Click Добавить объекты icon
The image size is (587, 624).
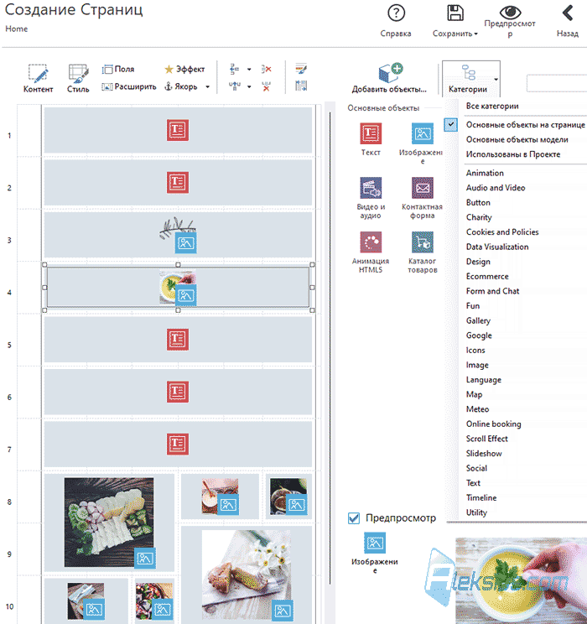tap(391, 72)
